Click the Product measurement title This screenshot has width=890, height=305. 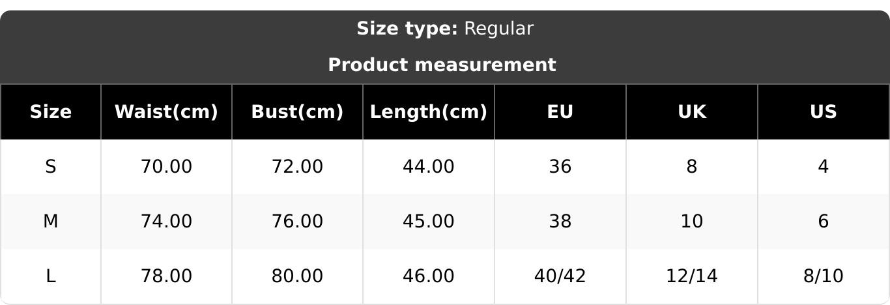442,65
